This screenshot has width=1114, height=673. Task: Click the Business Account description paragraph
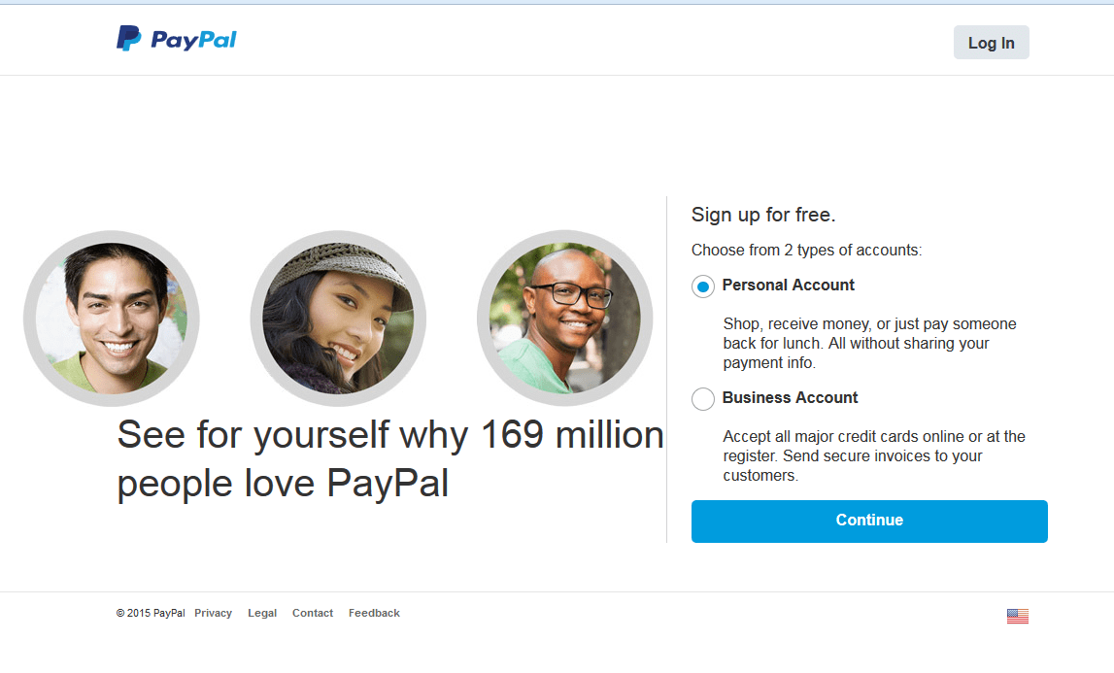(874, 455)
